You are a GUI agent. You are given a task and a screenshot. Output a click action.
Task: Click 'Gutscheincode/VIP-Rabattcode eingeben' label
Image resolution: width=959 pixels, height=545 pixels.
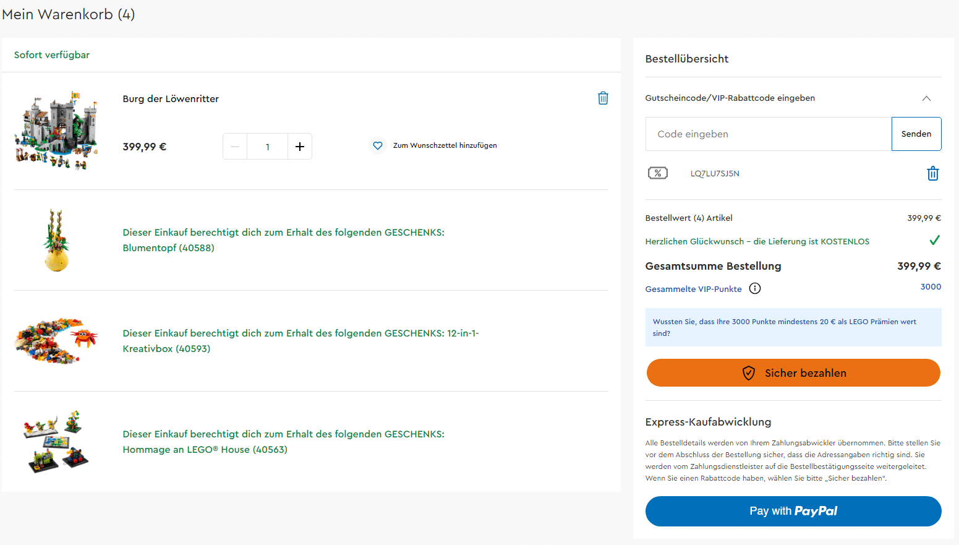[730, 98]
